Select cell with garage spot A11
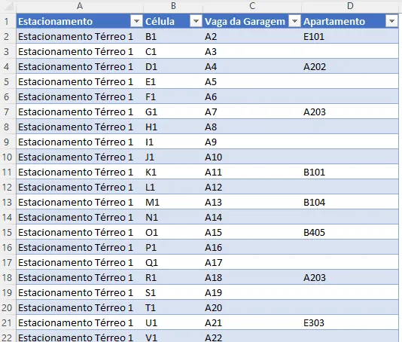402x342 pixels. 252,173
